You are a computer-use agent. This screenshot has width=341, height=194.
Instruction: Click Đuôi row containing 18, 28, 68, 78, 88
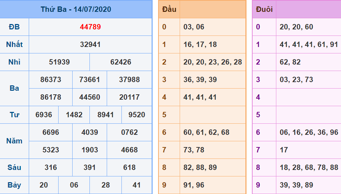pos(309,167)
